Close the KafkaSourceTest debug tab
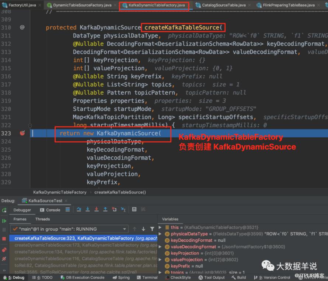The image size is (328, 281). click(66, 200)
